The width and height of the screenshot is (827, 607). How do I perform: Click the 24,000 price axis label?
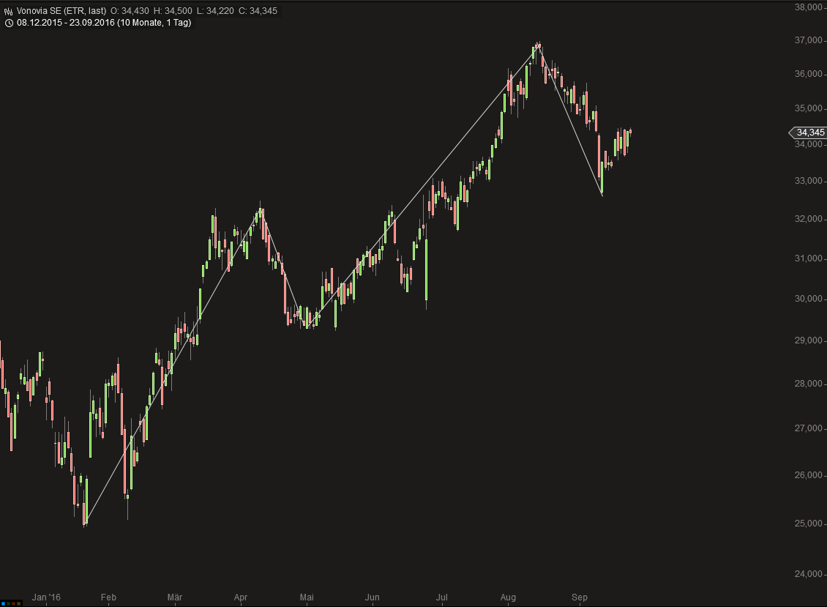(x=809, y=574)
